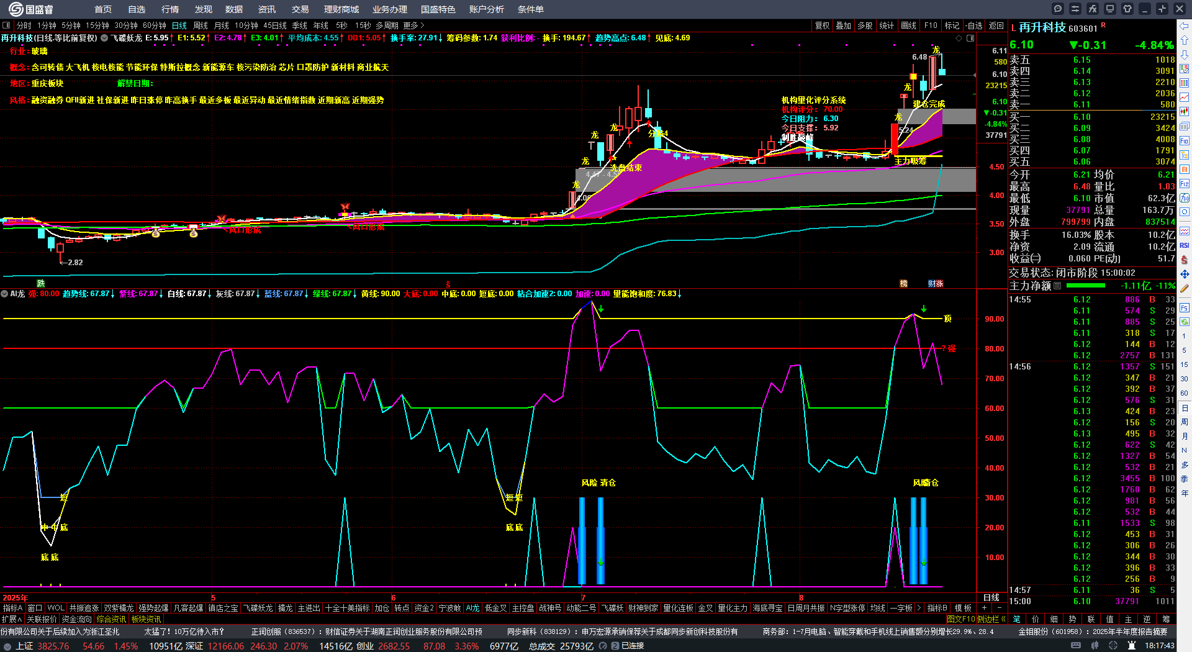Click the 返回 button

coord(996,25)
